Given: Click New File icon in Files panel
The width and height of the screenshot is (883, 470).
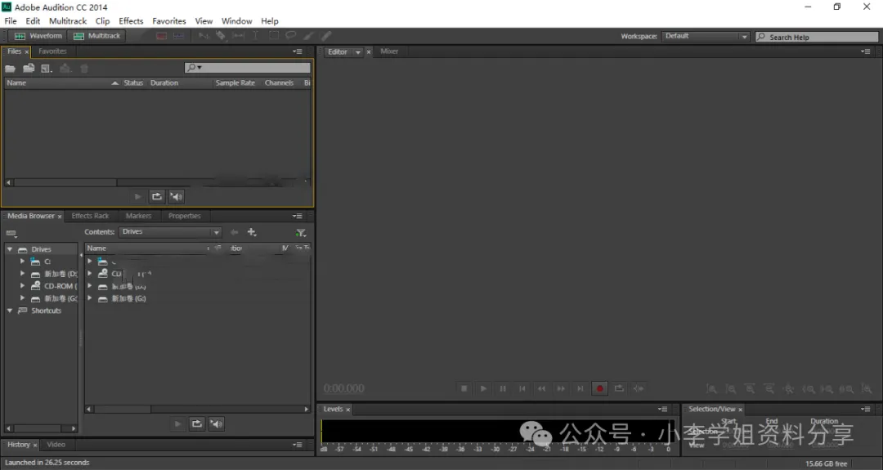Looking at the screenshot, I should [47, 69].
